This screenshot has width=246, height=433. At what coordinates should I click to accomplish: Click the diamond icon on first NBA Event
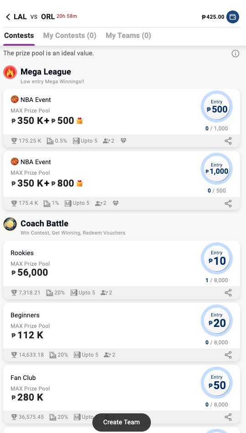(x=123, y=141)
